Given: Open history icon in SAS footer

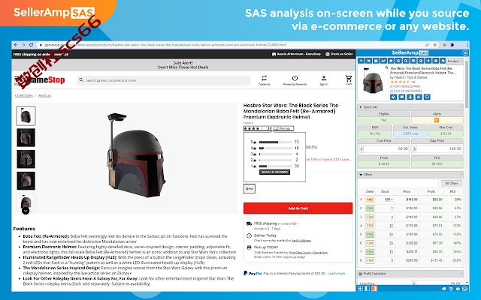Looking at the screenshot, I should (451, 289).
